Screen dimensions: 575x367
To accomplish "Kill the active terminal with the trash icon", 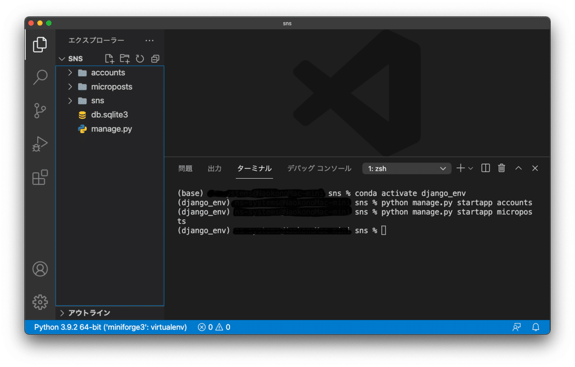I will [501, 168].
